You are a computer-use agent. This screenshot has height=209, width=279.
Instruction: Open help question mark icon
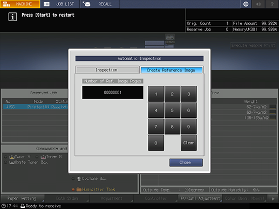pos(272,4)
